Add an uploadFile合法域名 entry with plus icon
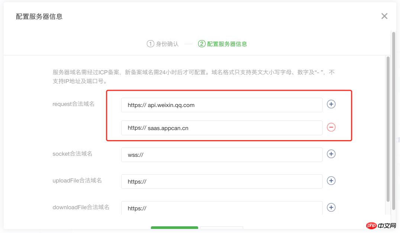The height and width of the screenshot is (233, 400). [x=331, y=181]
